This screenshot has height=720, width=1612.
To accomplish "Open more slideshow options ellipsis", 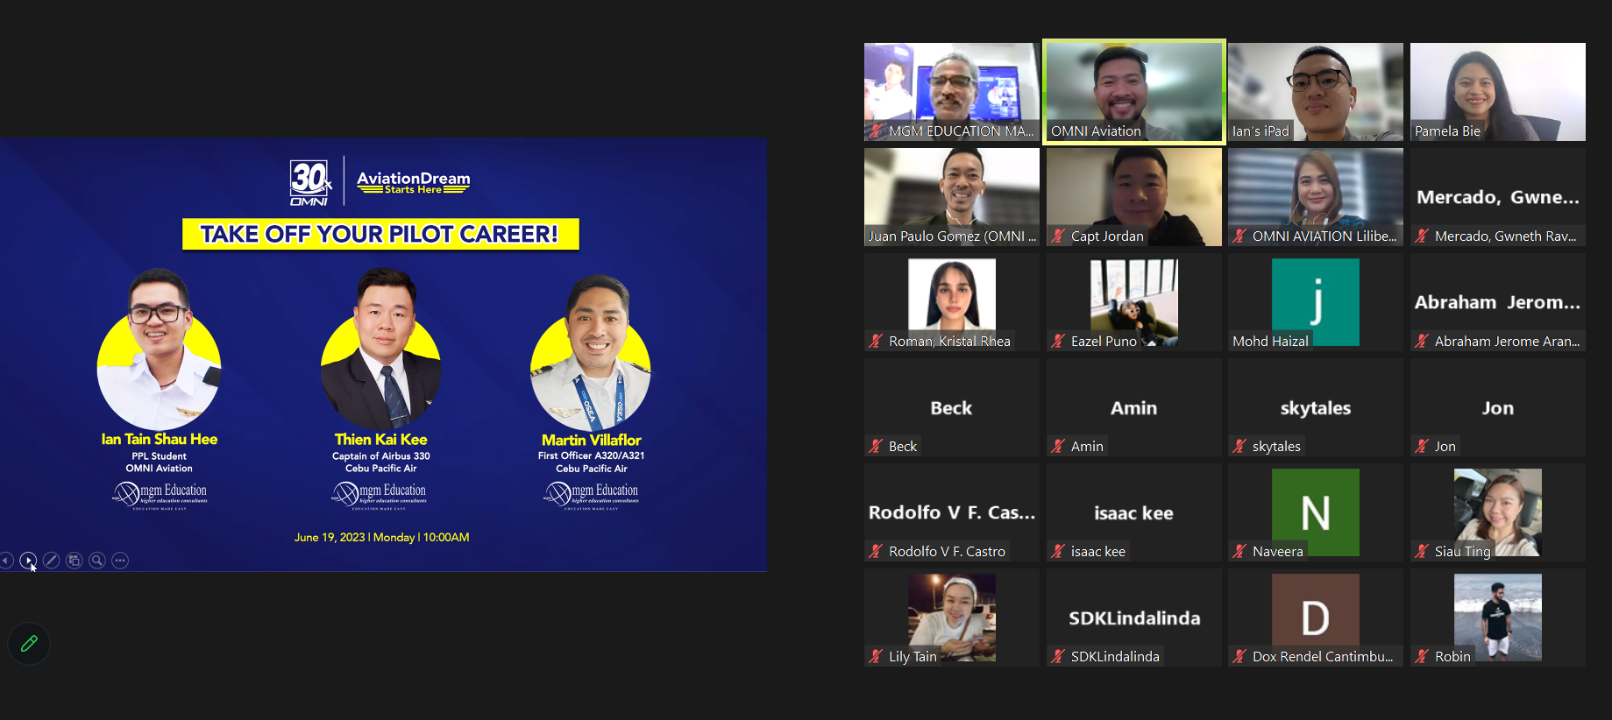I will tap(120, 561).
